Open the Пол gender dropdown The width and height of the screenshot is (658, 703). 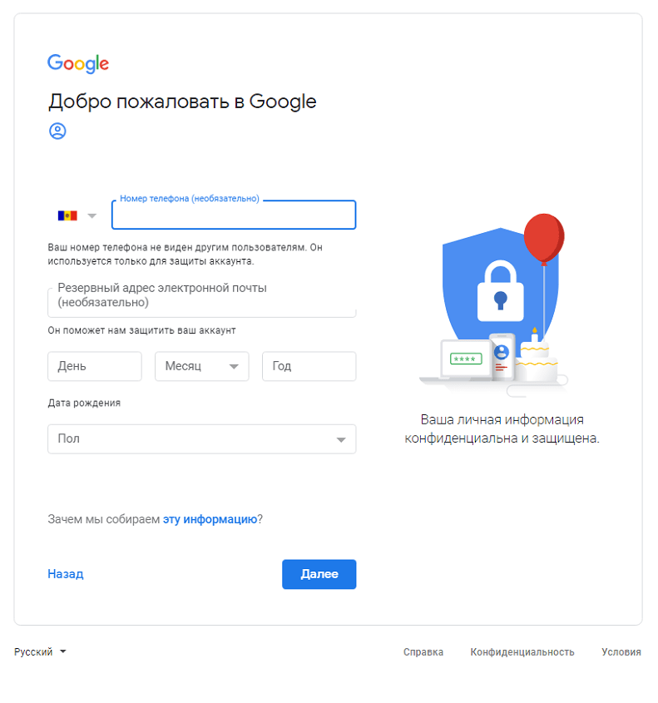201,439
